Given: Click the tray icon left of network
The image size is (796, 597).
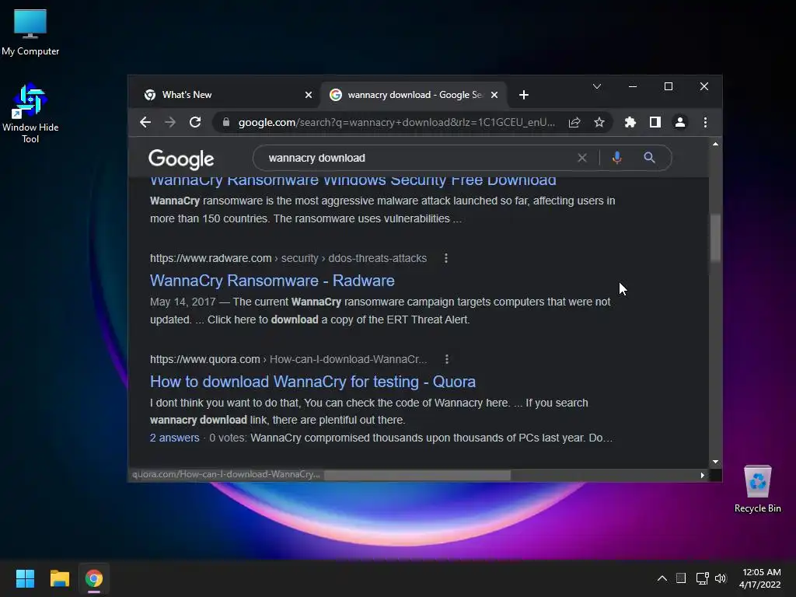Looking at the screenshot, I should pyautogui.click(x=681, y=578).
